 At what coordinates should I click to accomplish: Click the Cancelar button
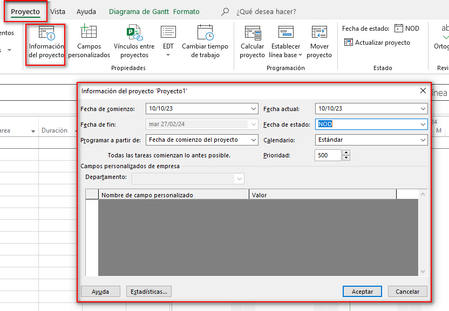point(407,292)
